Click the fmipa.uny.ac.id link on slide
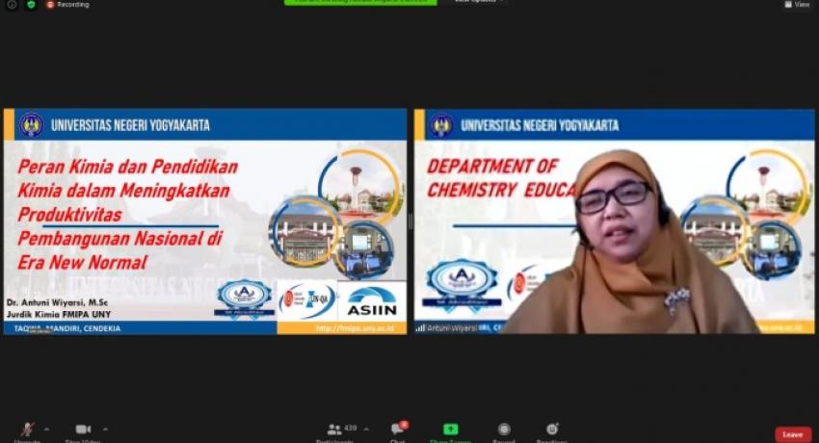Viewport: 819px width, 443px height. pyautogui.click(x=355, y=328)
